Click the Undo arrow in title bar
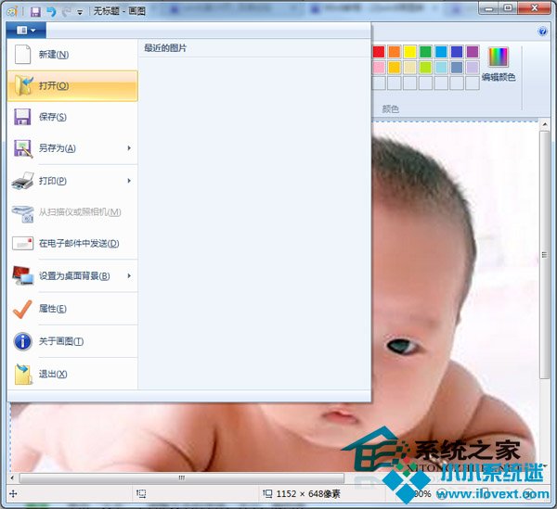 pos(51,12)
